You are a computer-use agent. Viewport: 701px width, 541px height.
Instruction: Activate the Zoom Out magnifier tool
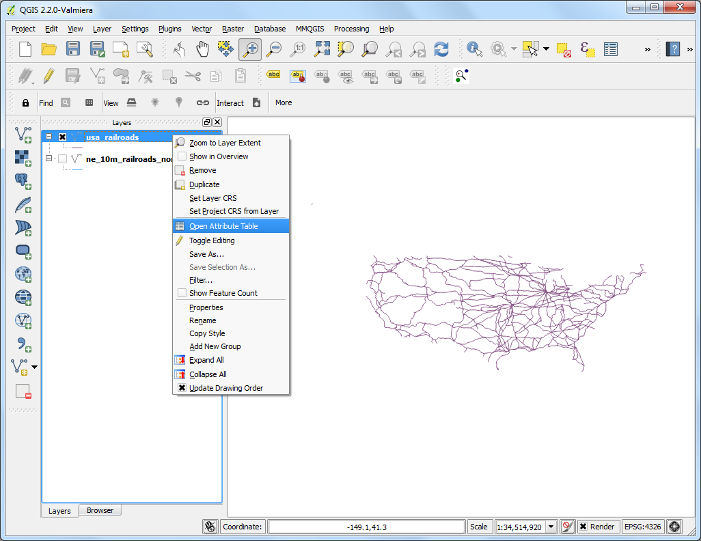pos(274,49)
